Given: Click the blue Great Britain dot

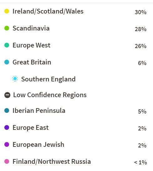Looking at the screenshot, I should (x=7, y=62).
